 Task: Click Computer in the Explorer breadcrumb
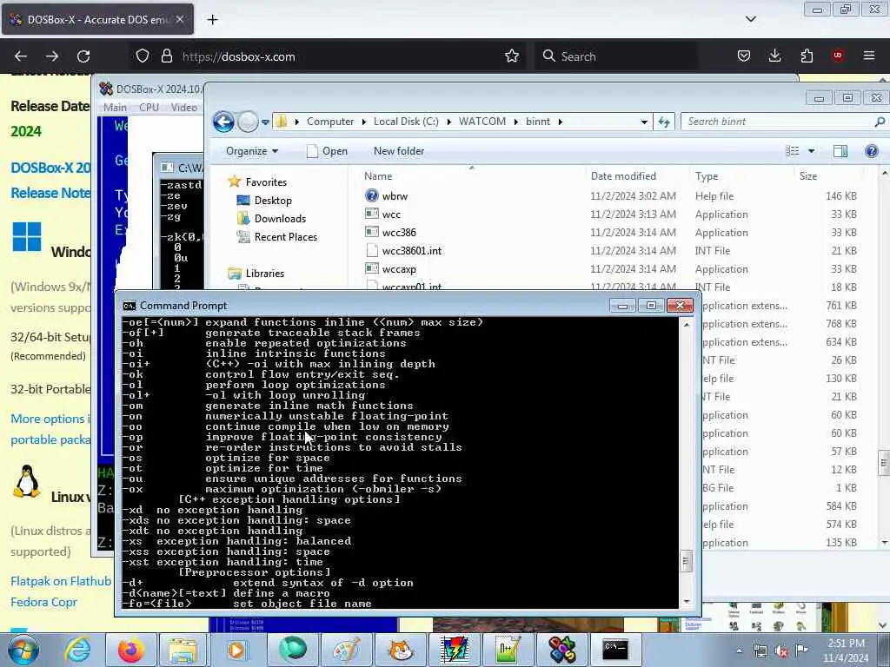click(329, 122)
